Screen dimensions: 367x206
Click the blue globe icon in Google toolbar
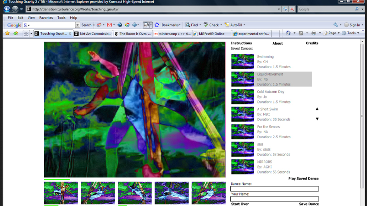tap(120, 25)
